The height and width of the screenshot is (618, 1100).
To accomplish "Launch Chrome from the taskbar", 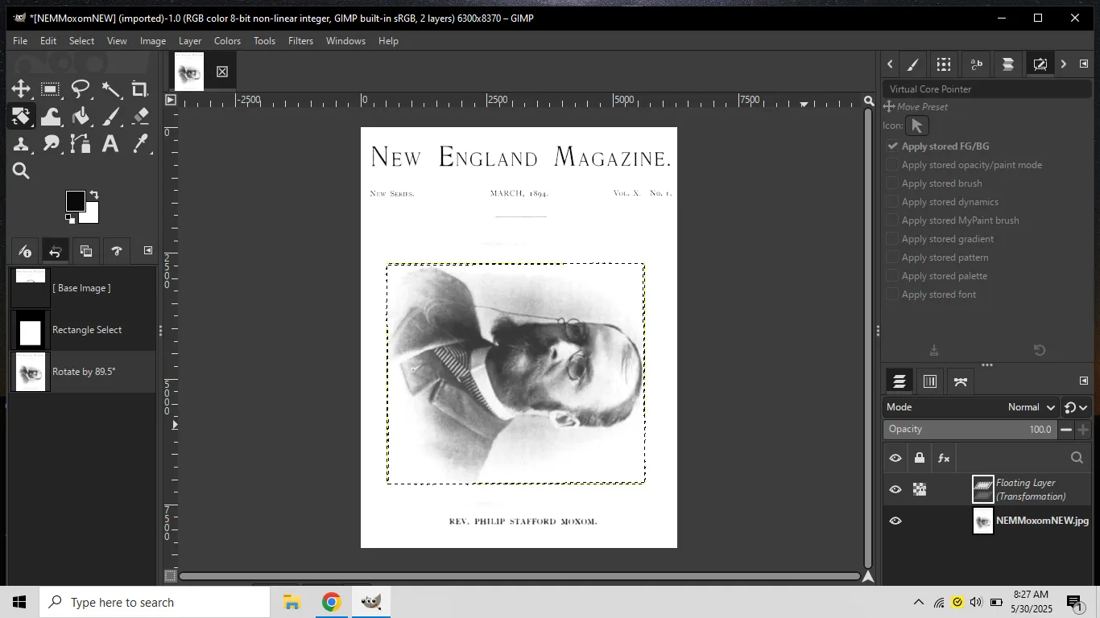I will coord(330,601).
